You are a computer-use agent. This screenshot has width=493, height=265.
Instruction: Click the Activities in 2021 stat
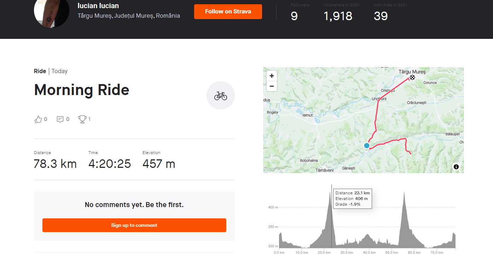(381, 16)
